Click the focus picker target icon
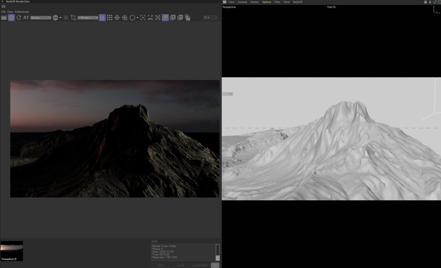441x268 pixels. pos(143,18)
